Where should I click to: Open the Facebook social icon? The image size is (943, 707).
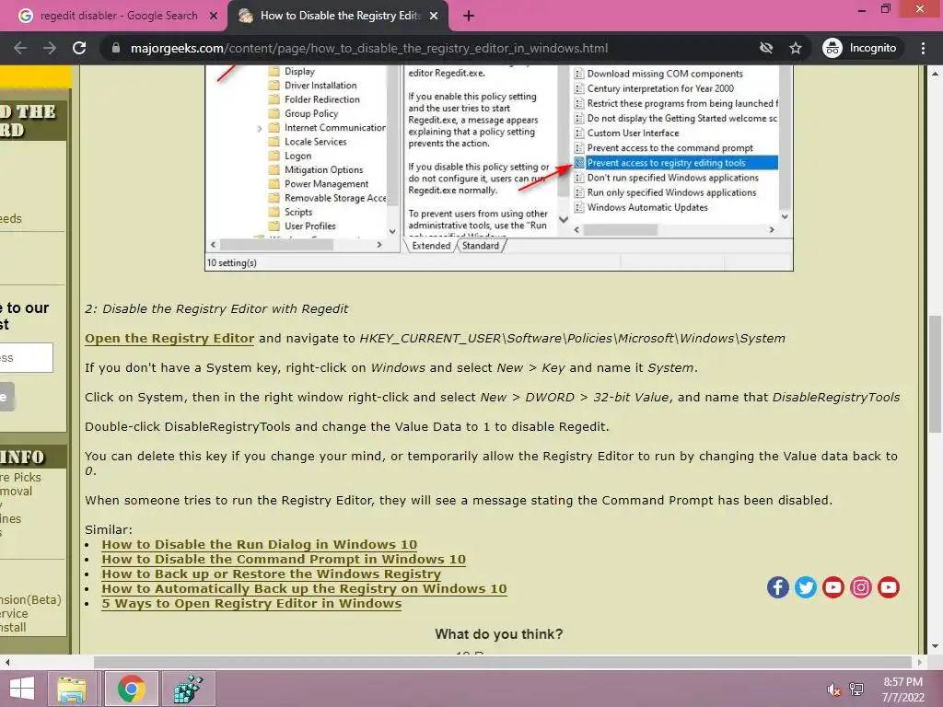click(777, 587)
